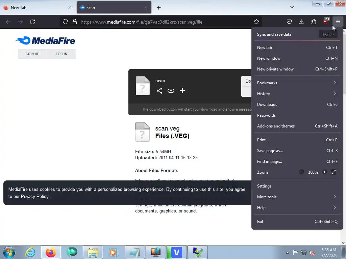Image resolution: width=346 pixels, height=259 pixels.
Task: Add scan file with plus icon
Action: point(182,90)
